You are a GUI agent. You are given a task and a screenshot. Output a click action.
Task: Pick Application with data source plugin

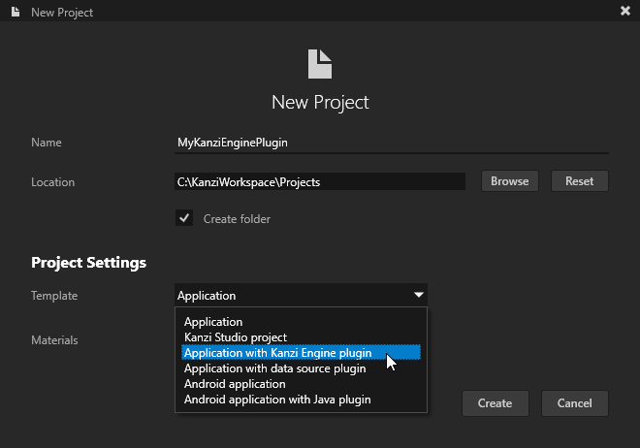point(301,368)
